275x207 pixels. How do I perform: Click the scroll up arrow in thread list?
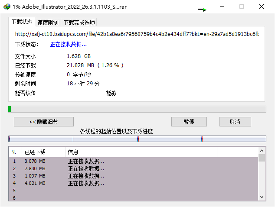(262, 151)
